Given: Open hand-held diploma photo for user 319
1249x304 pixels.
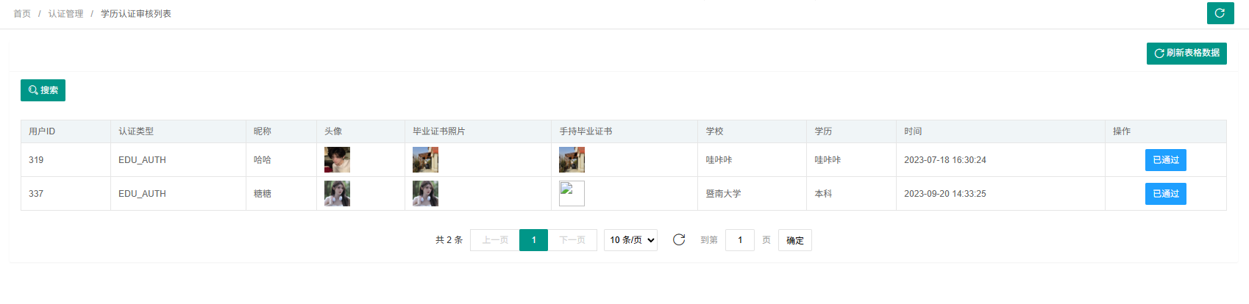Looking at the screenshot, I should (x=572, y=160).
